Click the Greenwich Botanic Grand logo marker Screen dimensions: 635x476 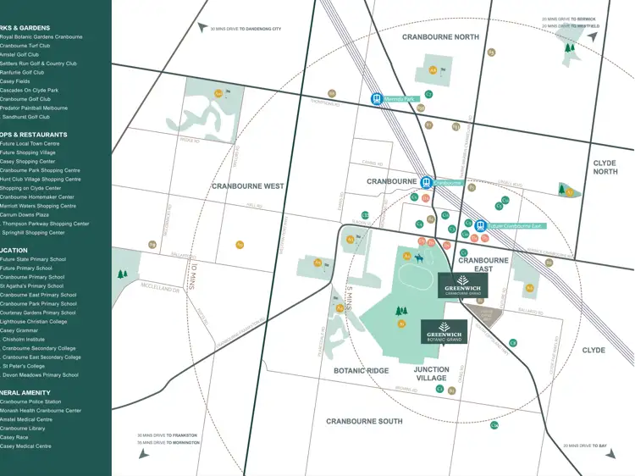point(444,332)
